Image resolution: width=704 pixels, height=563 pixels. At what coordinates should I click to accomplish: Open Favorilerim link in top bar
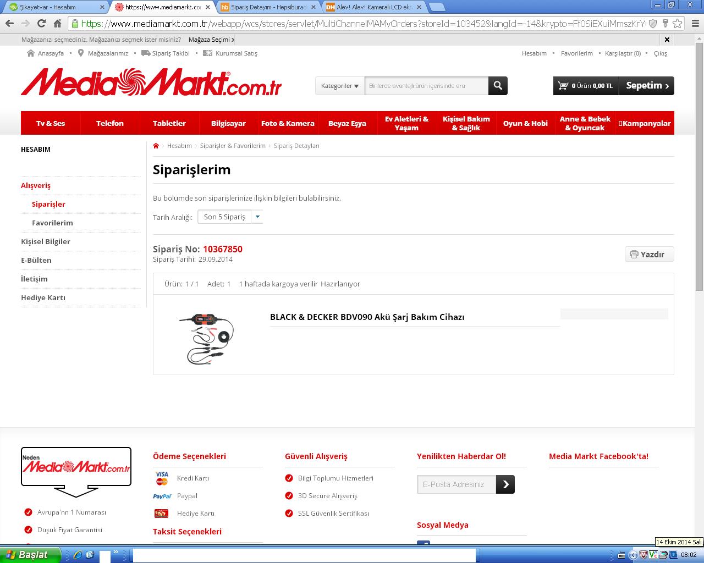click(576, 53)
